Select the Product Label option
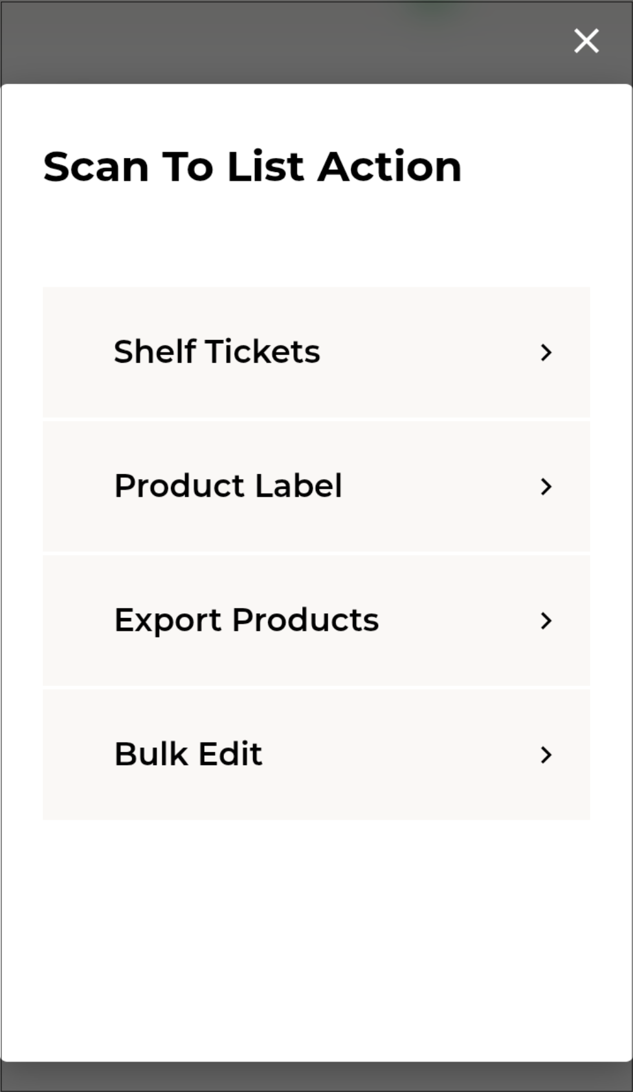633x1092 pixels. click(x=228, y=486)
